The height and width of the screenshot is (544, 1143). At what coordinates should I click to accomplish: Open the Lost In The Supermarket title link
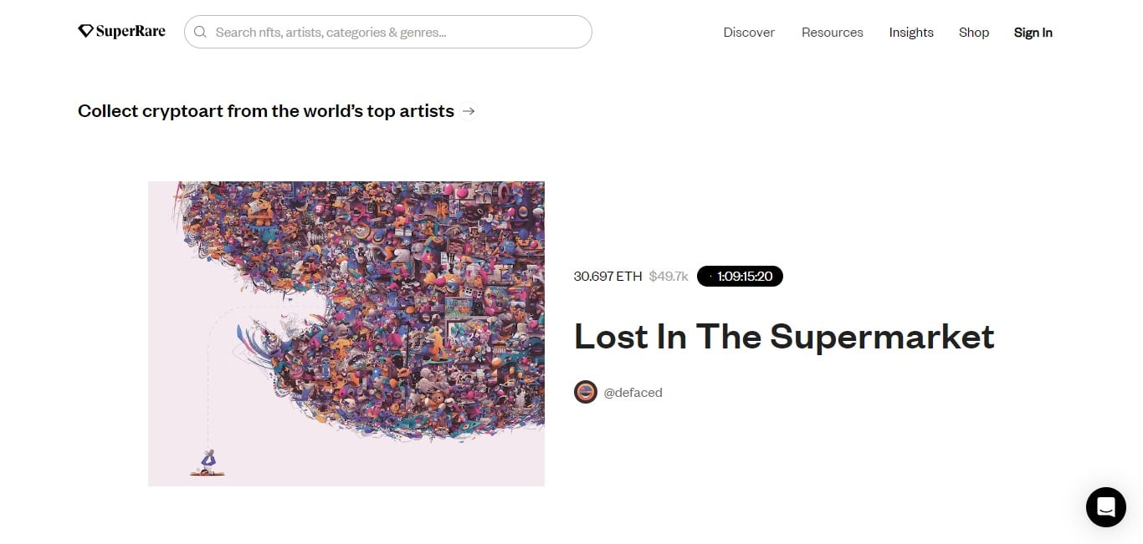[783, 337]
